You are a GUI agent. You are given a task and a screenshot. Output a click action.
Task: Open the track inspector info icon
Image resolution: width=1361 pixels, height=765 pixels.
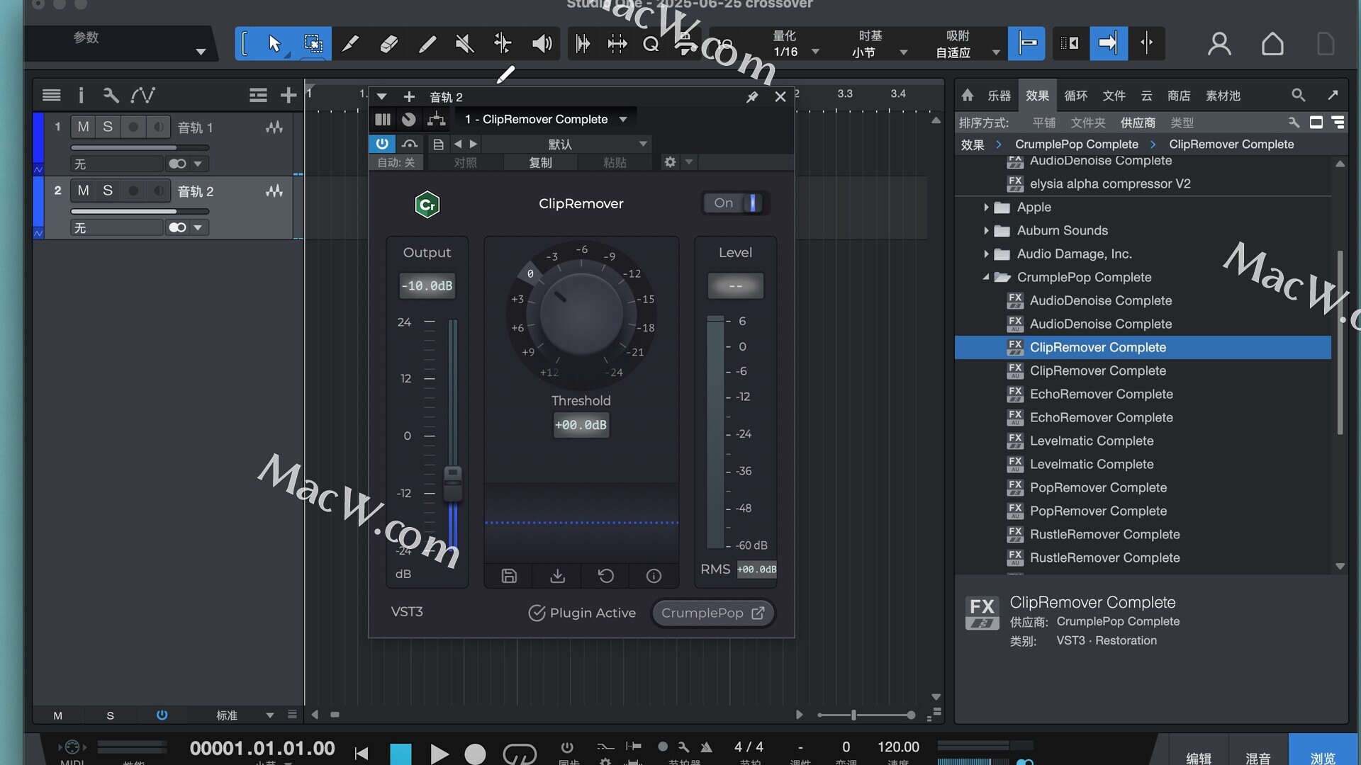click(81, 95)
